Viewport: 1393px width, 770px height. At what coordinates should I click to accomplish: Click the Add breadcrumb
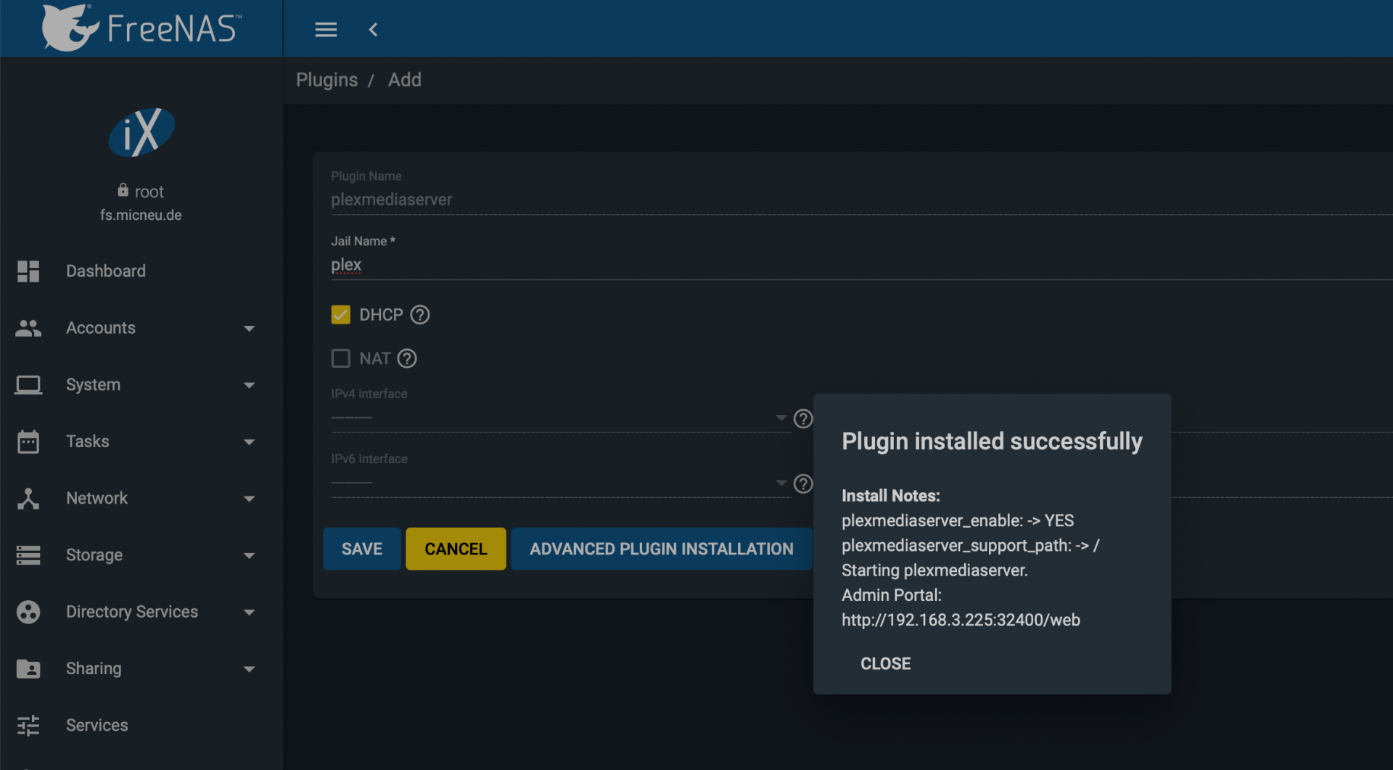coord(405,80)
